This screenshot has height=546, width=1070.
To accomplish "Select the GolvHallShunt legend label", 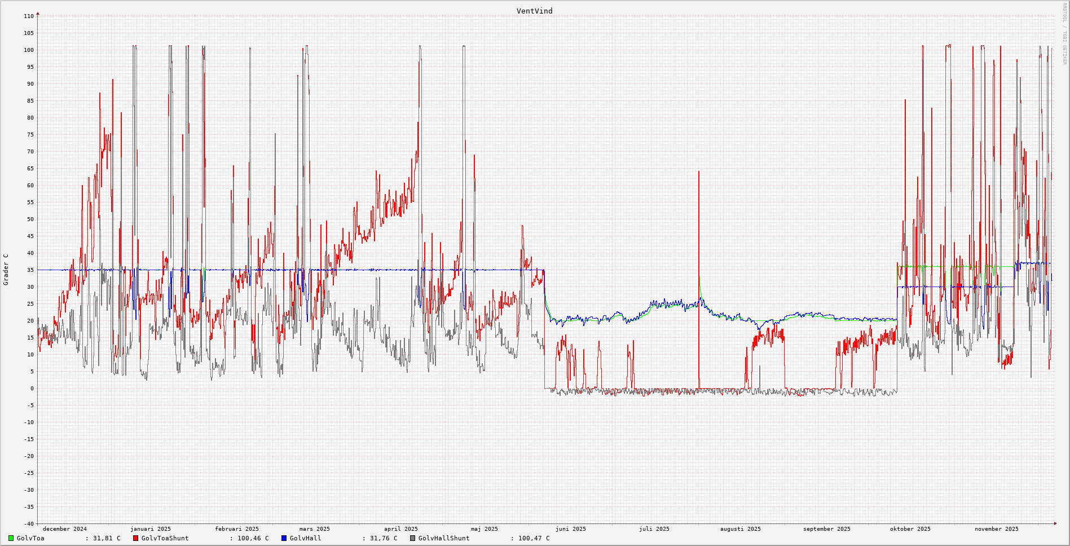I will pos(443,538).
